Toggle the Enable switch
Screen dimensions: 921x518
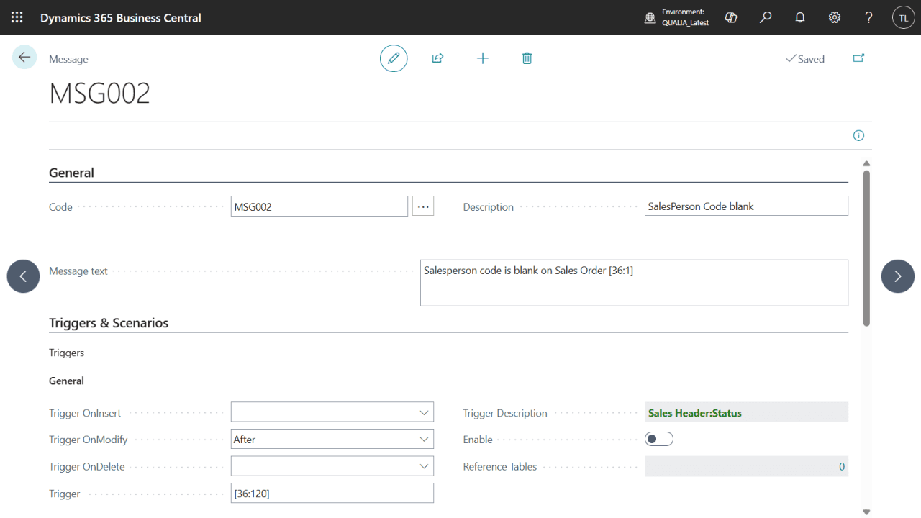[x=659, y=439]
